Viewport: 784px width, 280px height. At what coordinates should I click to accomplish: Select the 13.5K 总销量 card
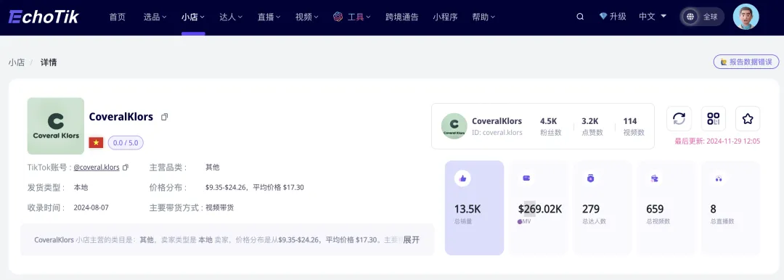click(x=474, y=208)
